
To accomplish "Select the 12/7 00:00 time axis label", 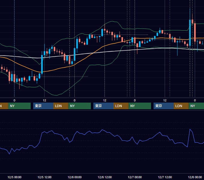I will [135, 177].
